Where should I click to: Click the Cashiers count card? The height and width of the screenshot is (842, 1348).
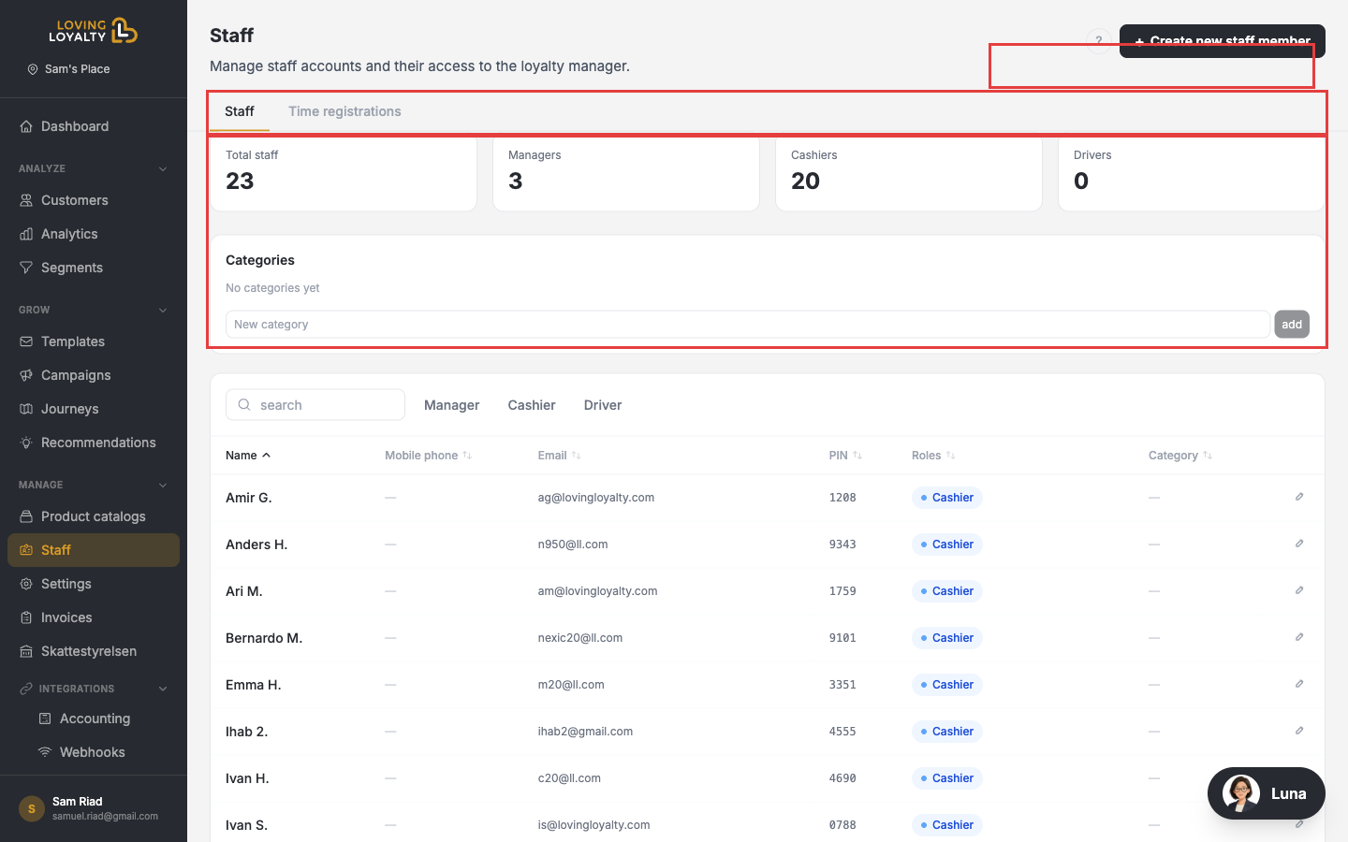click(x=909, y=173)
